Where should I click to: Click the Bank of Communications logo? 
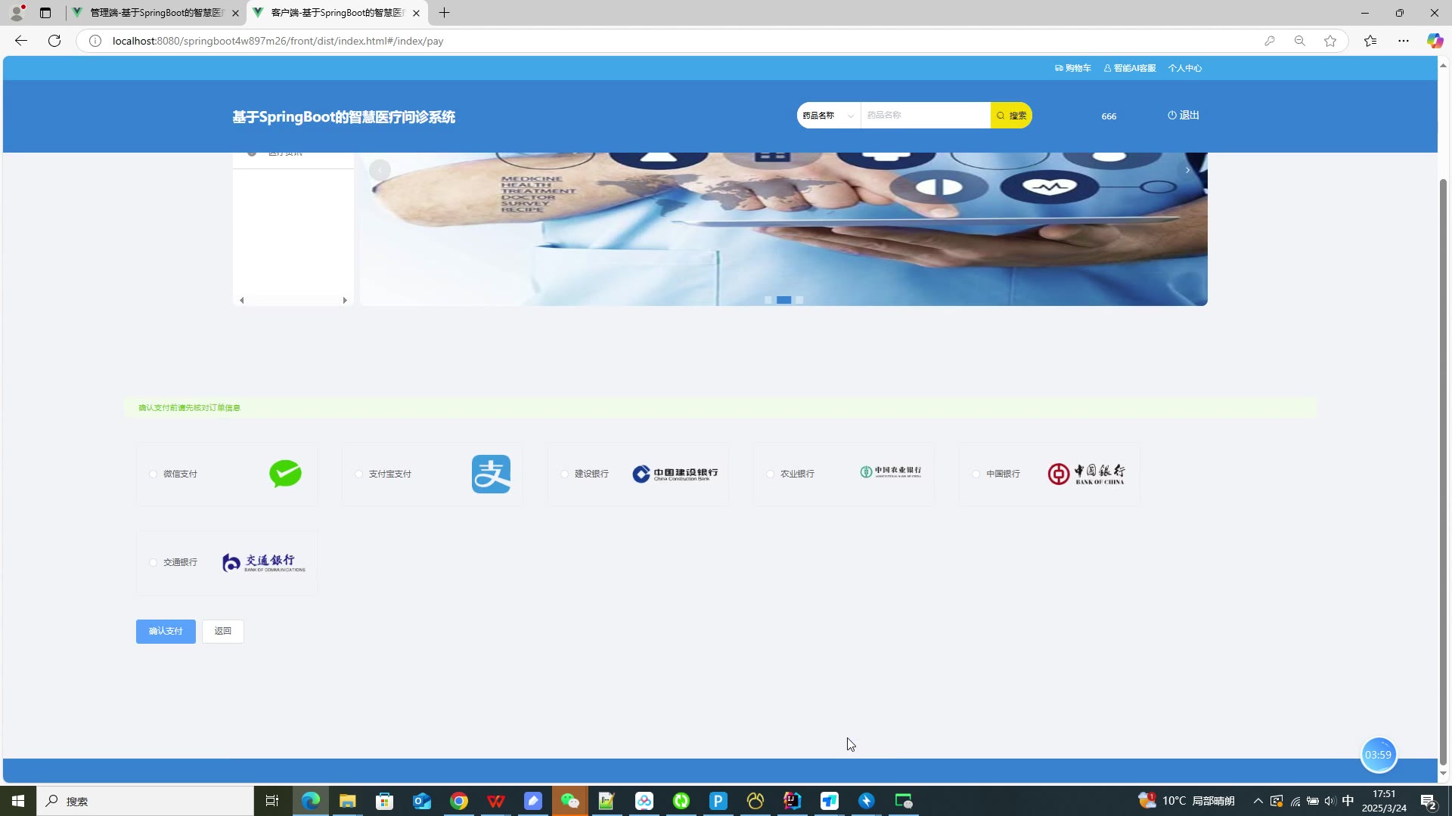pos(263,562)
